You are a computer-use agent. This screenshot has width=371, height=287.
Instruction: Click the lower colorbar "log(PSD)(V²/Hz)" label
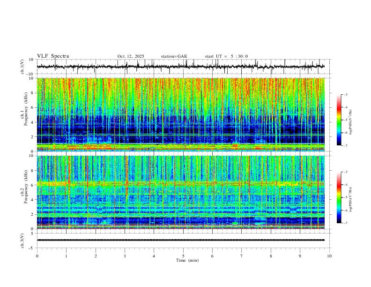click(351, 199)
